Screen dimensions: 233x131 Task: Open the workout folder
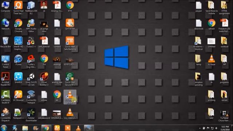coord(224,42)
